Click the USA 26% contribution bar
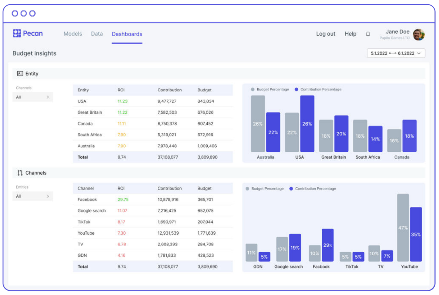This screenshot has height=295, width=439. (307, 124)
